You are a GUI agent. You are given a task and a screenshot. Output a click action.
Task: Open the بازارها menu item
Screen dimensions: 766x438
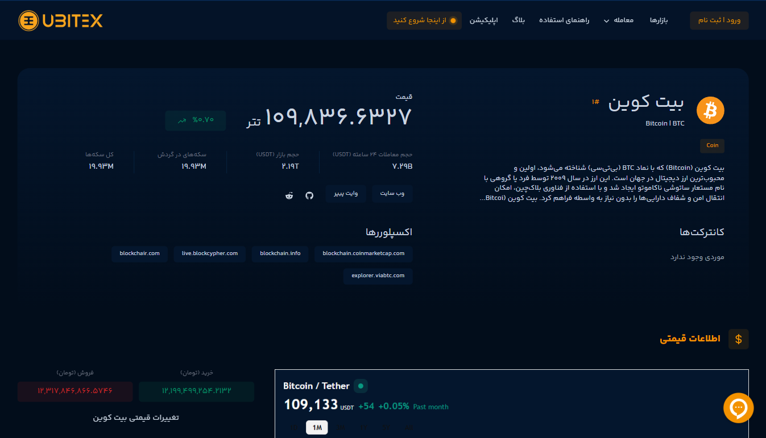point(659,20)
